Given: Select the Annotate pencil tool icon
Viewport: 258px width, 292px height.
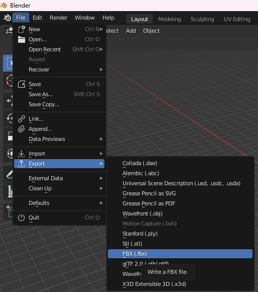Looking at the screenshot, I should (x=9, y=174).
